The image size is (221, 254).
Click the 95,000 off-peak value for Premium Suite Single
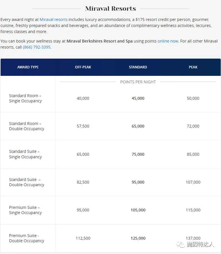click(83, 210)
